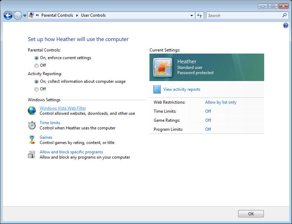Screen dimensions: 292x224
Task: Click the Standard user text
Action: pos(190,67)
